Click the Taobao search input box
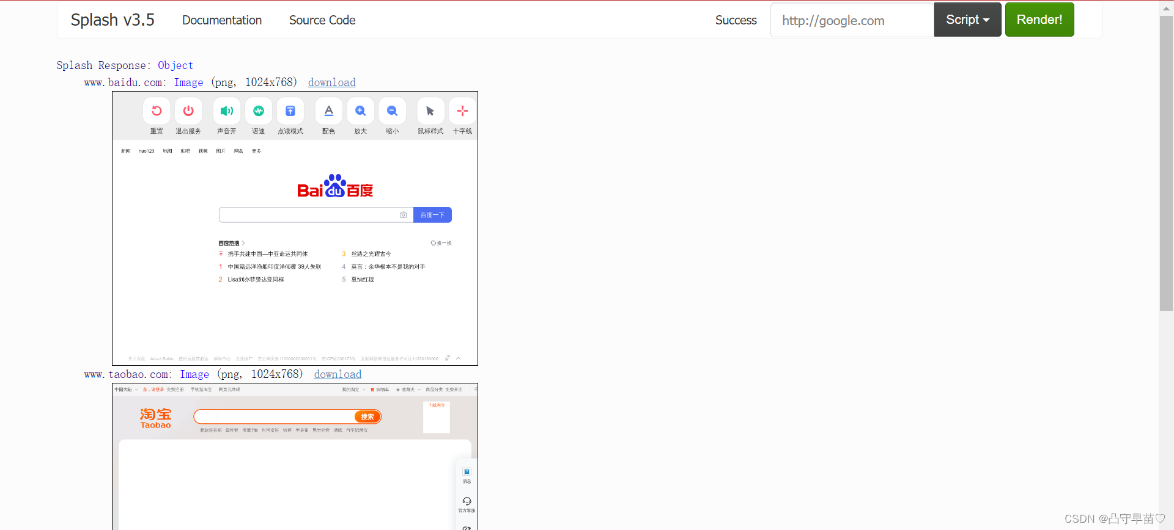The image size is (1174, 530). 274,416
